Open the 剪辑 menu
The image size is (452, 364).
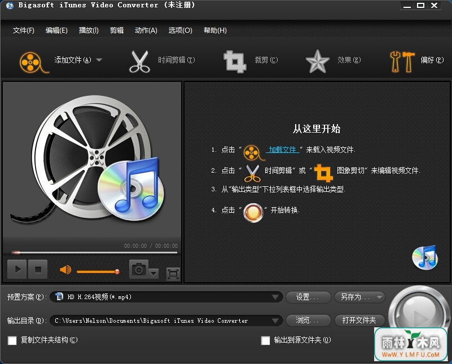click(x=117, y=30)
